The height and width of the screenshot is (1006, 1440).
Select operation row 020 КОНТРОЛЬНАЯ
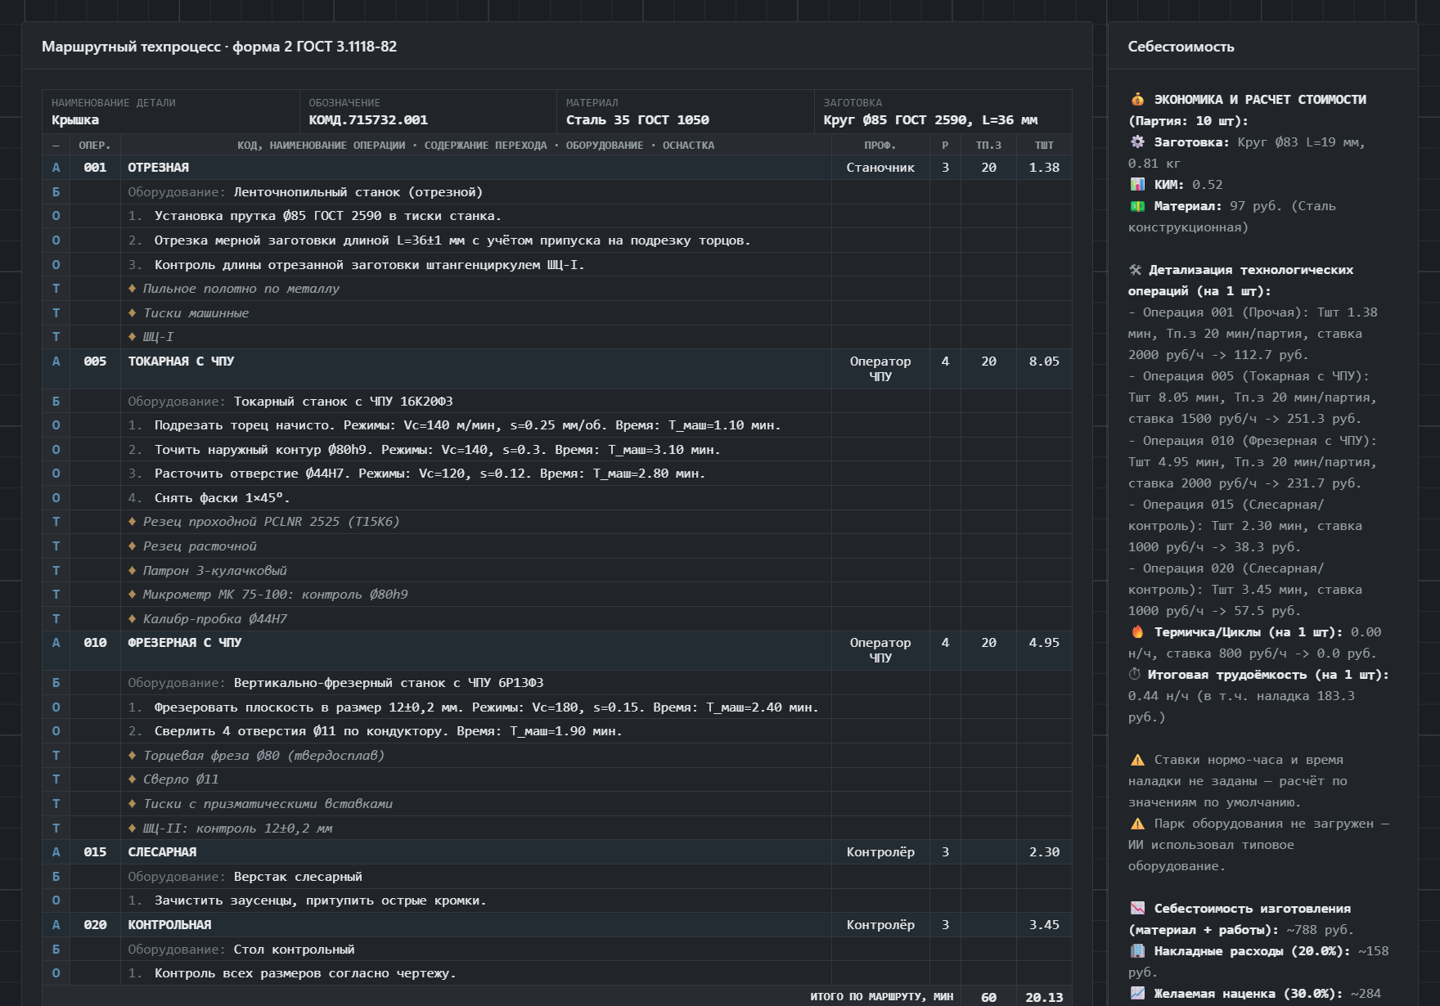(x=557, y=925)
